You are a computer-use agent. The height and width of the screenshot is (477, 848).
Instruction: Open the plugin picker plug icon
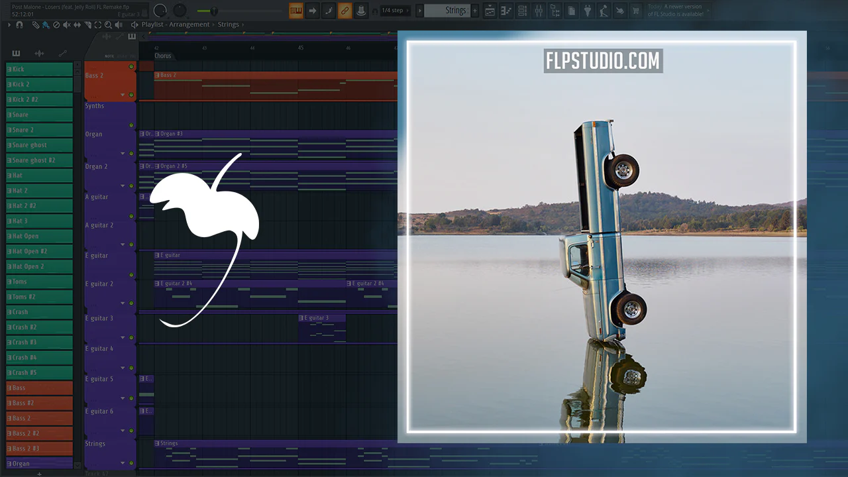(x=587, y=11)
